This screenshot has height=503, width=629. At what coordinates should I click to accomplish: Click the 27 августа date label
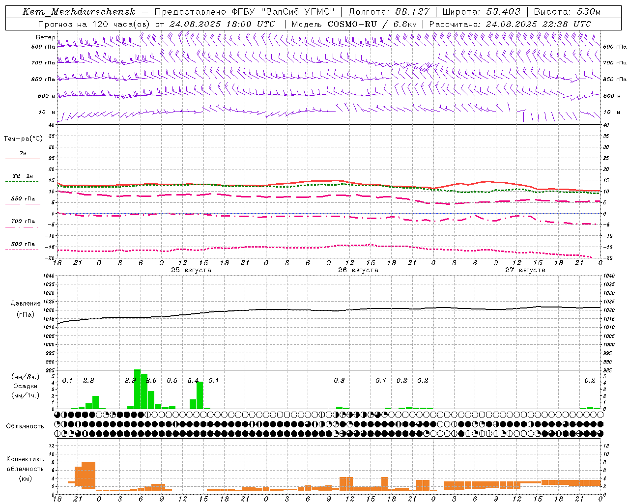tap(525, 270)
